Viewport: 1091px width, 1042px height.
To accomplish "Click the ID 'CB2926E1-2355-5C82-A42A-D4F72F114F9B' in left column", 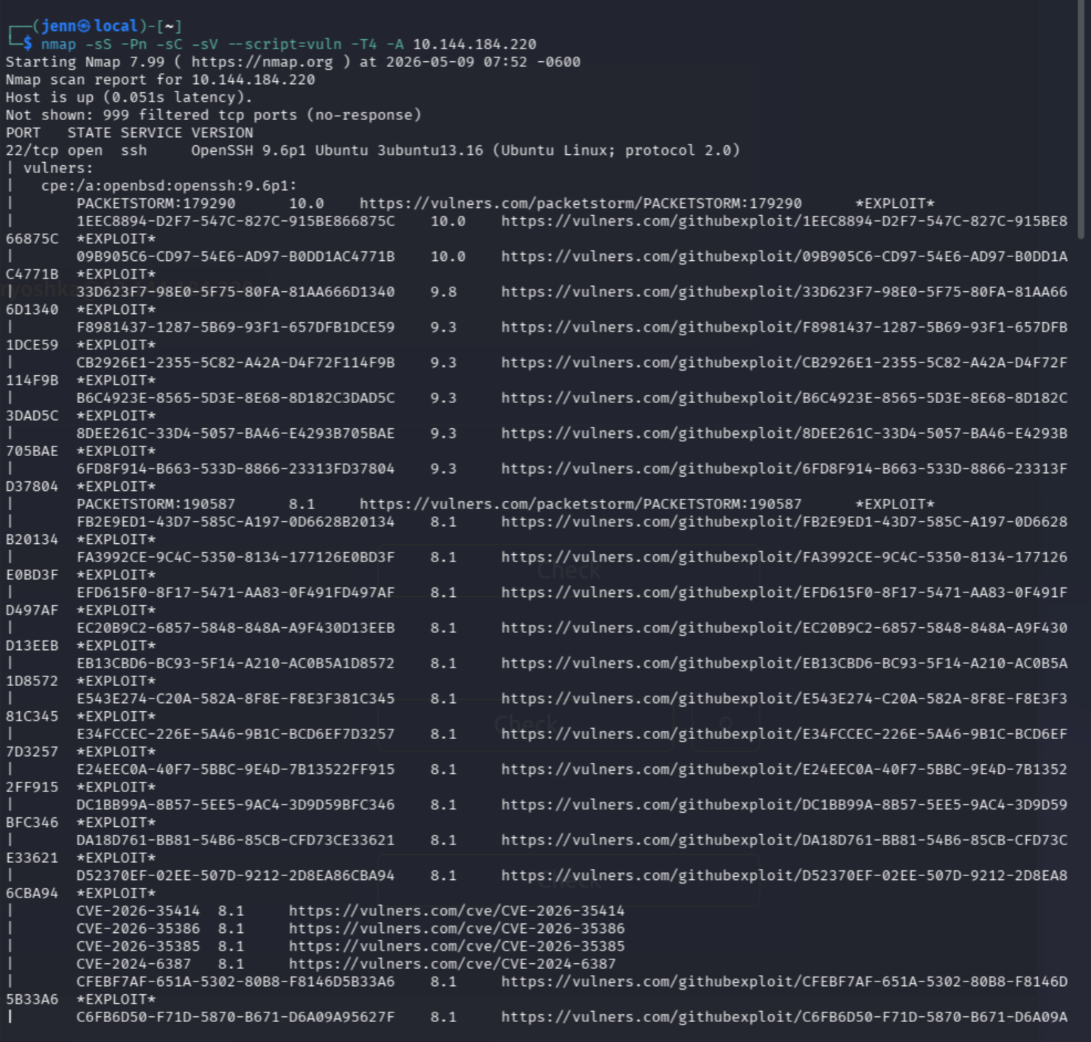I will [x=236, y=363].
